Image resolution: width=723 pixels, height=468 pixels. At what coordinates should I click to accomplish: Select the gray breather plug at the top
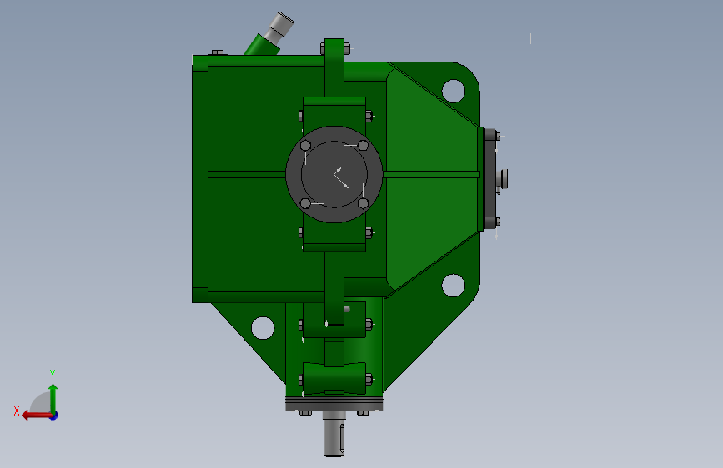pyautogui.click(x=280, y=27)
